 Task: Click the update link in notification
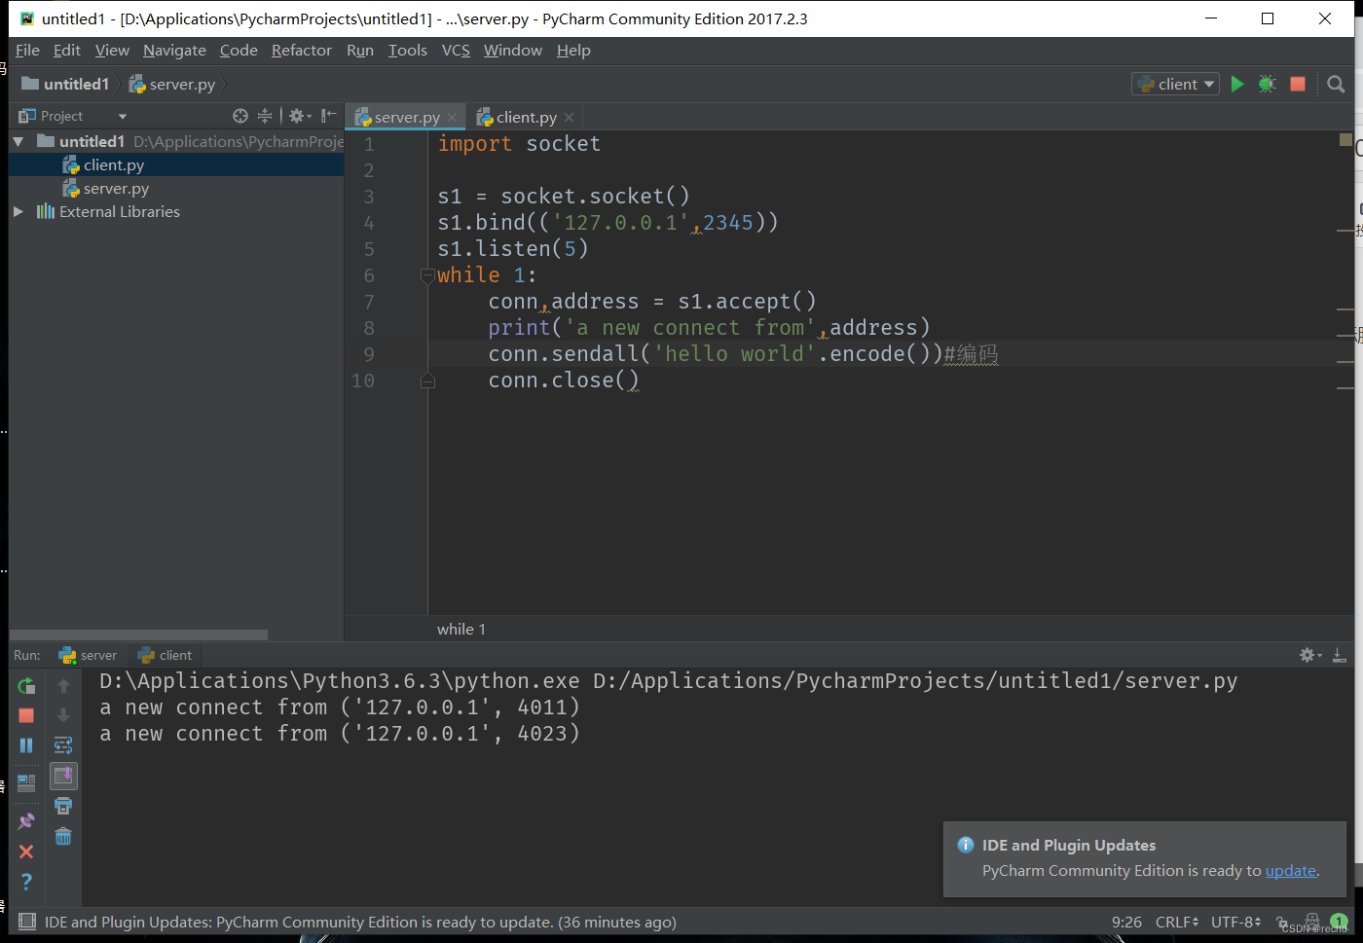[1291, 871]
